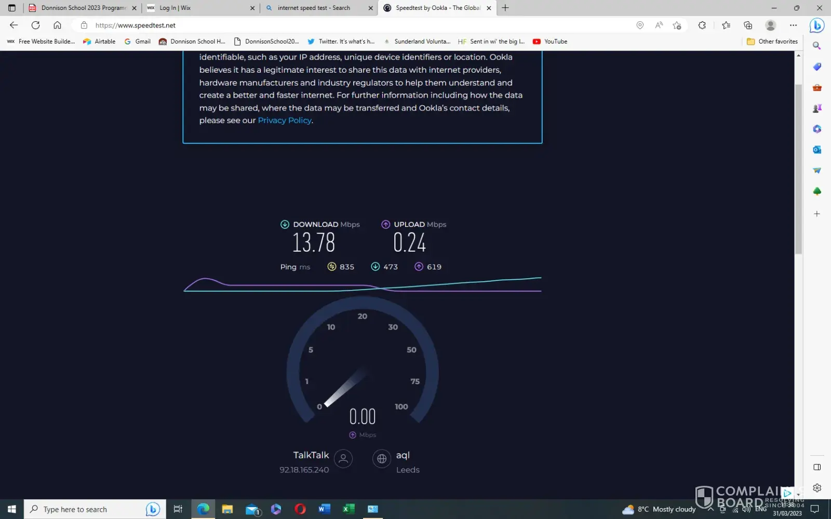
Task: Go to the browser home page
Action: [57, 25]
